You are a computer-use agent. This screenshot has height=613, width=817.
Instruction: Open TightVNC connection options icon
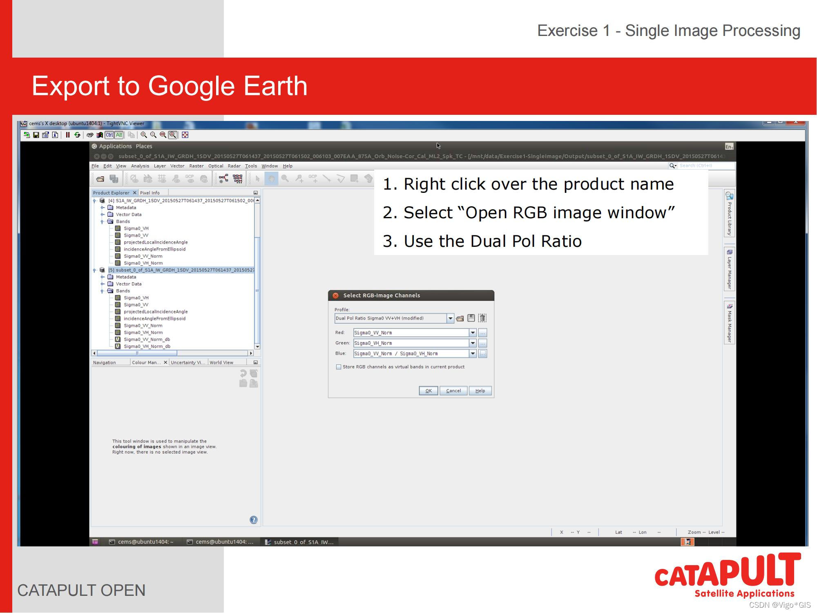tap(45, 135)
